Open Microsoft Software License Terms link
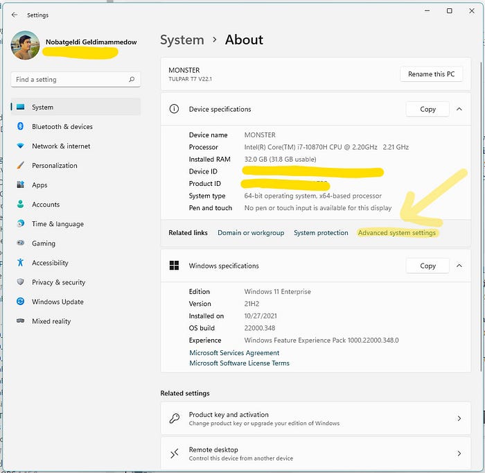Screen dimensions: 485x473 [x=240, y=363]
